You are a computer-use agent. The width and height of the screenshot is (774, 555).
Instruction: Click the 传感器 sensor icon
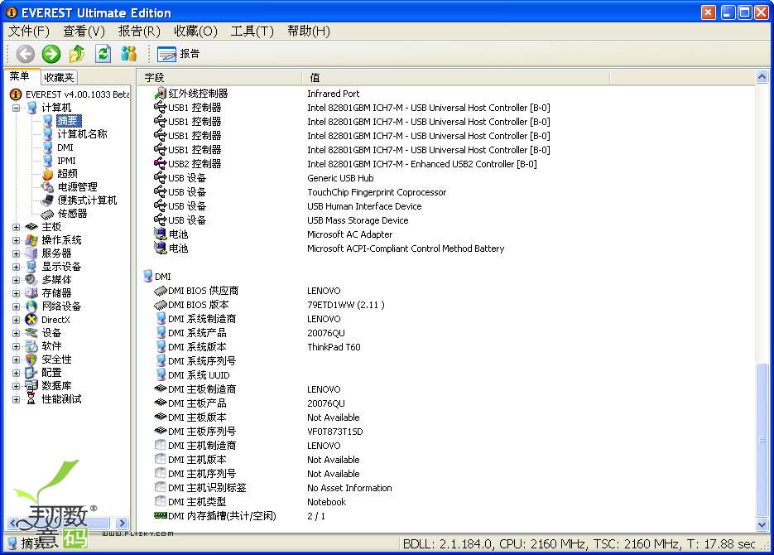(x=47, y=214)
